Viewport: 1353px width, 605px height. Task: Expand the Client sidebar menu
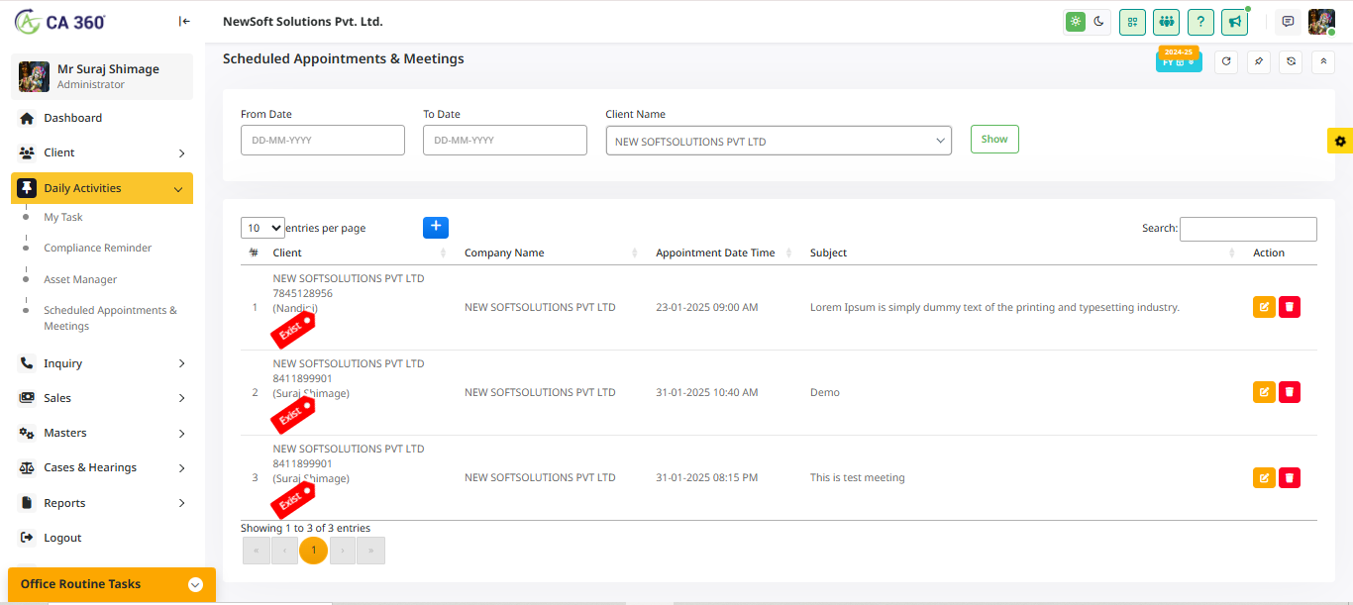[x=102, y=152]
